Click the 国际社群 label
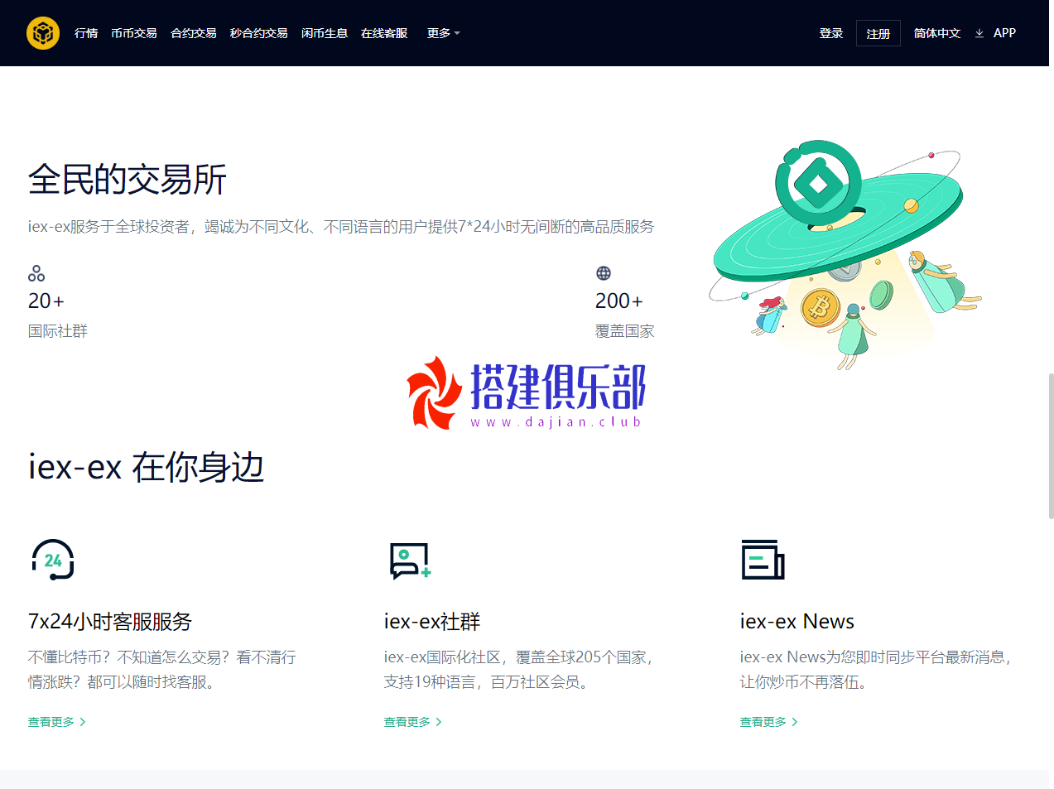The height and width of the screenshot is (789, 1054). (58, 331)
